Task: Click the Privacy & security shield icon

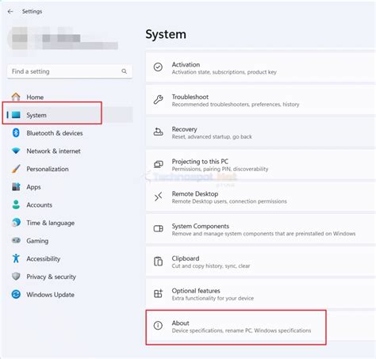Action: tap(16, 277)
